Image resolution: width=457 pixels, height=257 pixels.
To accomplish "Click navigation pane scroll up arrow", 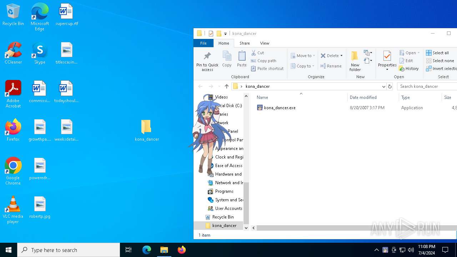I will click(246, 96).
